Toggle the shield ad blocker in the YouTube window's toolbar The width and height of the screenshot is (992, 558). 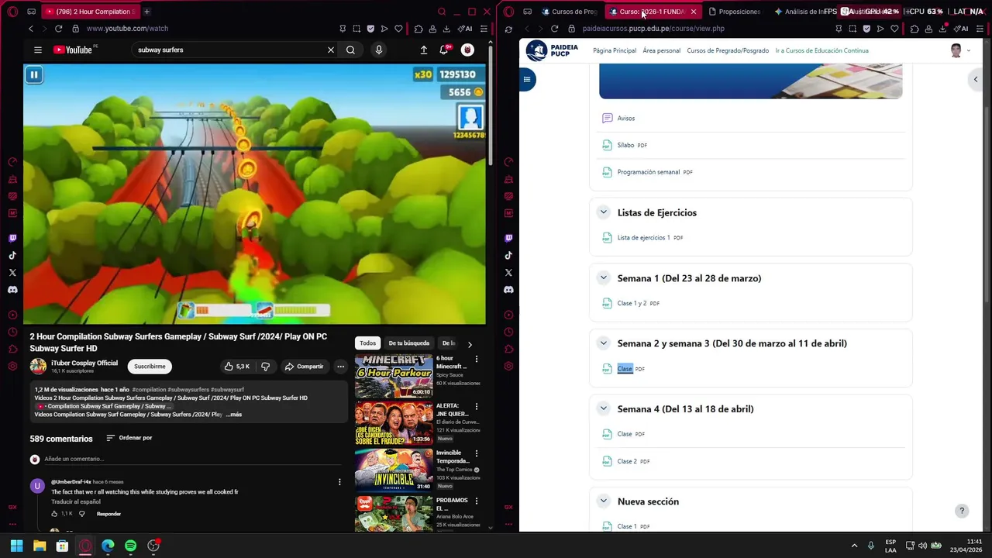370,29
